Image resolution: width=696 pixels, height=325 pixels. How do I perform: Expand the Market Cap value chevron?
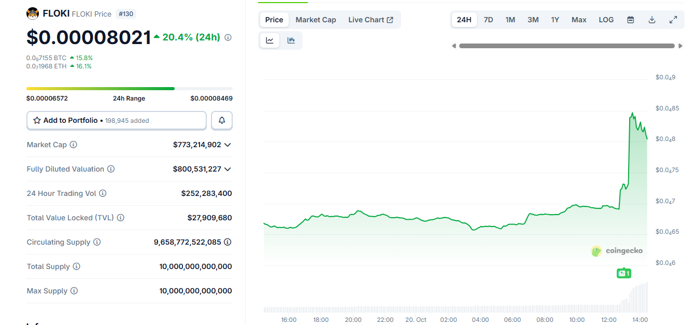(x=228, y=145)
